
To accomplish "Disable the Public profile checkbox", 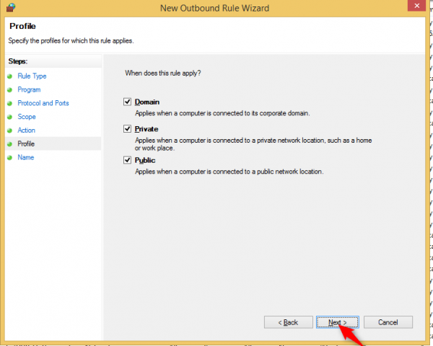I will 128,160.
